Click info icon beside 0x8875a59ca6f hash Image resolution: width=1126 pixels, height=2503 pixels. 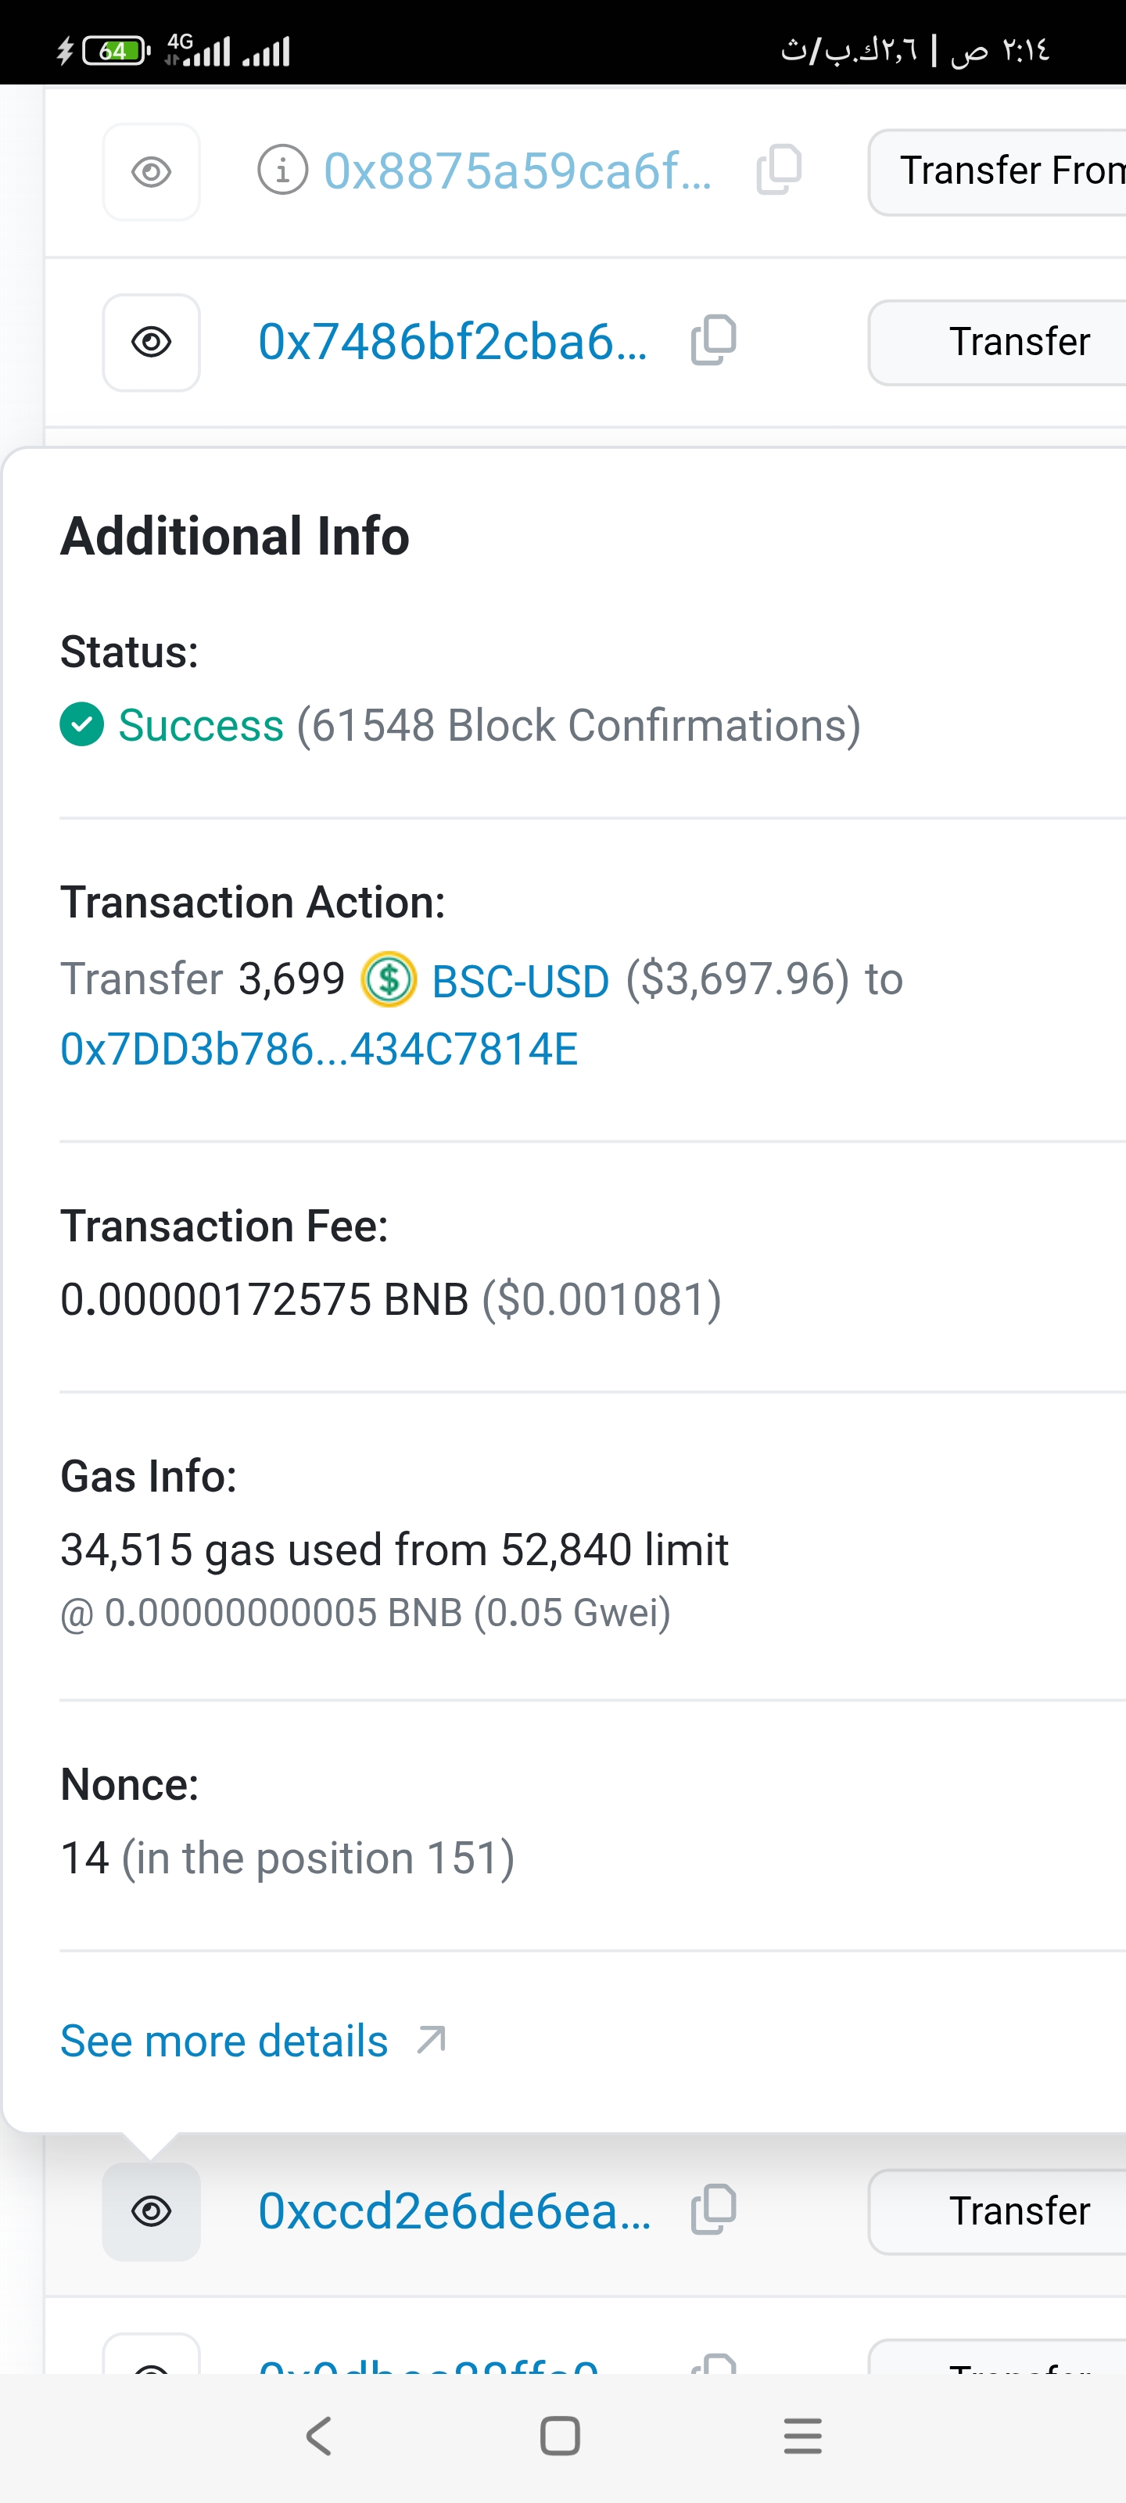pyautogui.click(x=281, y=171)
